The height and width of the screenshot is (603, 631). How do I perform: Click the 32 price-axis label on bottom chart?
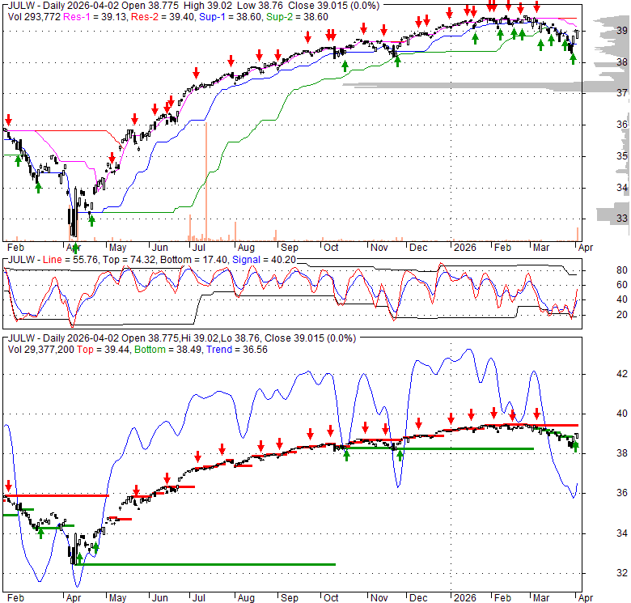[x=622, y=572]
